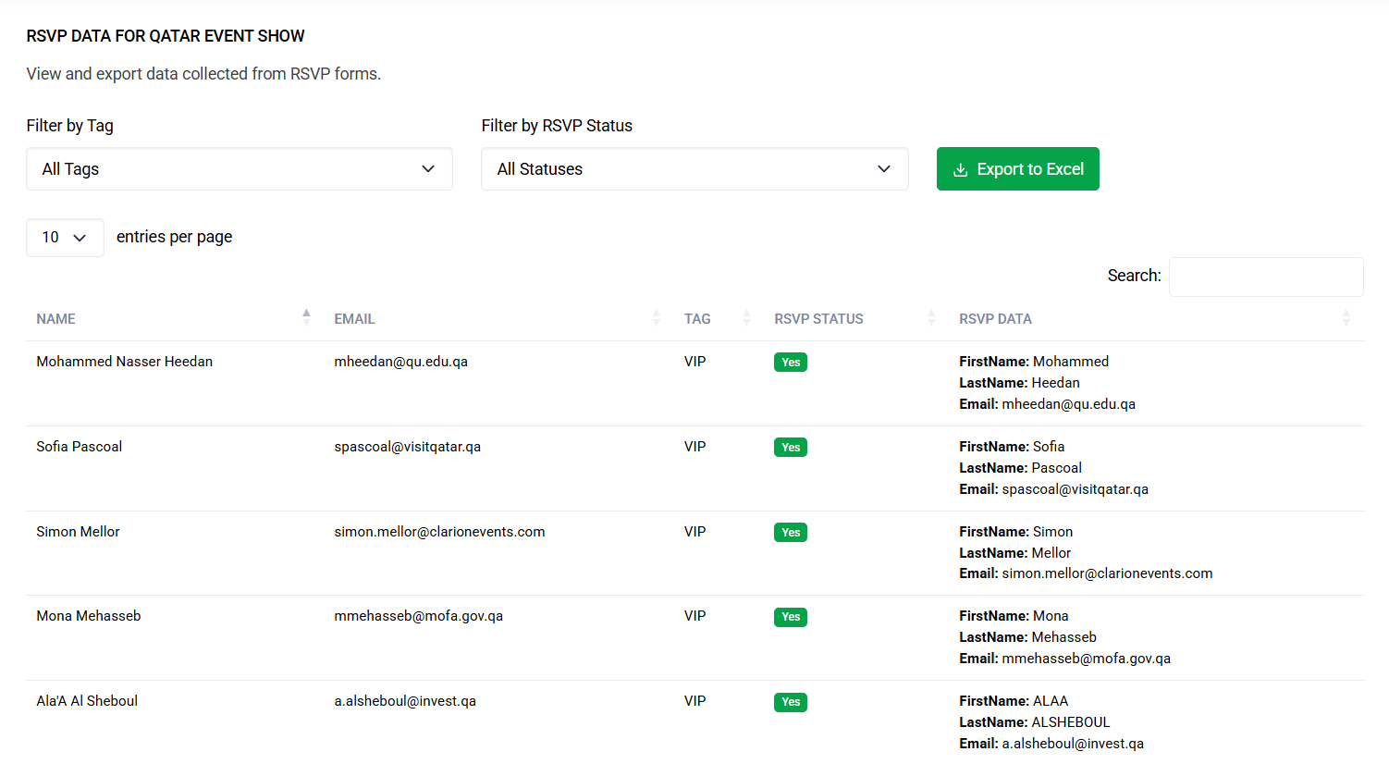Image resolution: width=1389 pixels, height=764 pixels.
Task: Click the chevron on the All Statuses dropdown
Action: pyautogui.click(x=884, y=168)
